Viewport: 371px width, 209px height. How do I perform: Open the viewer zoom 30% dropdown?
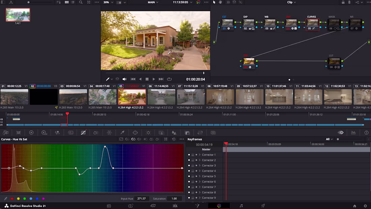tap(108, 2)
